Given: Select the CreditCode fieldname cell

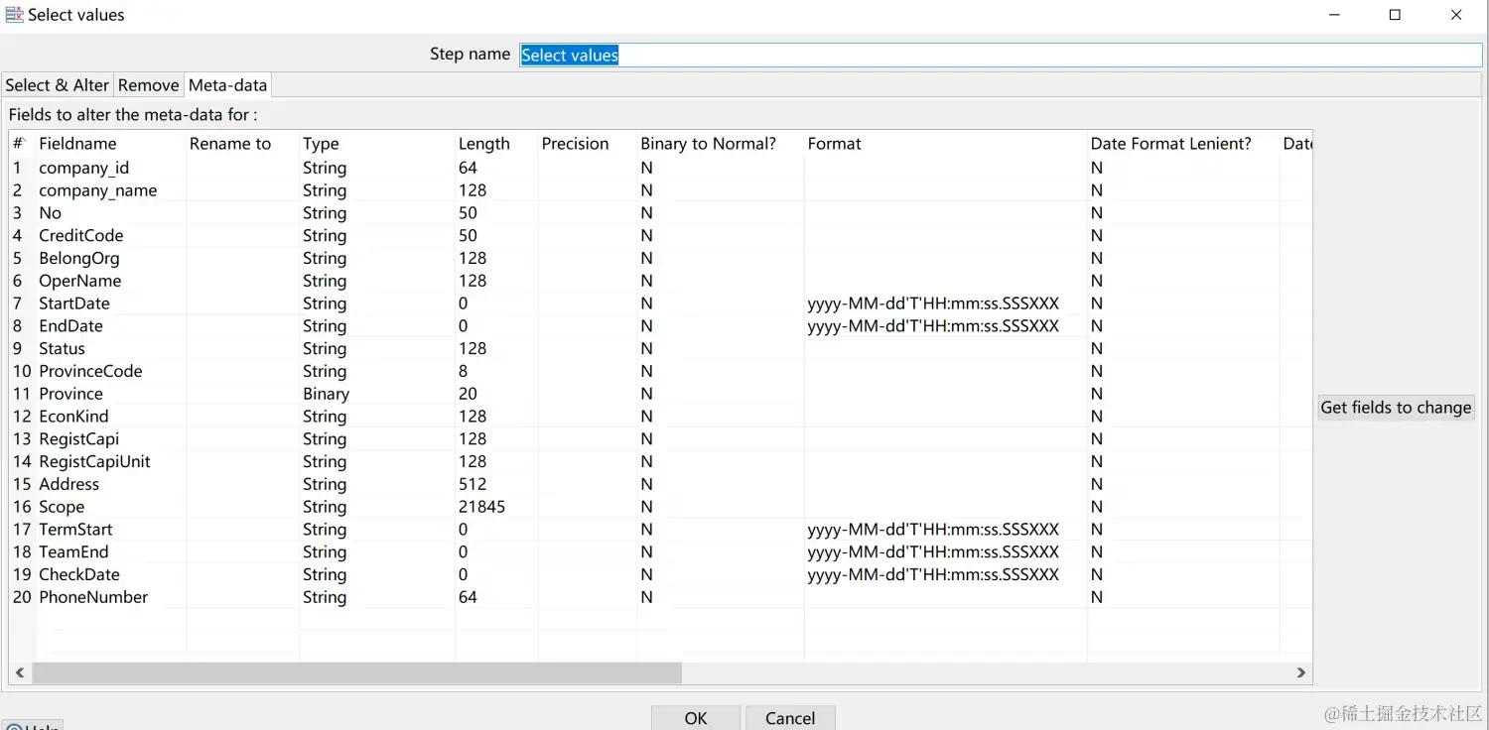Looking at the screenshot, I should (111, 236).
